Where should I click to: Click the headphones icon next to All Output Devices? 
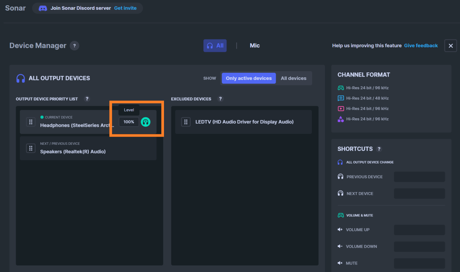tap(21, 78)
